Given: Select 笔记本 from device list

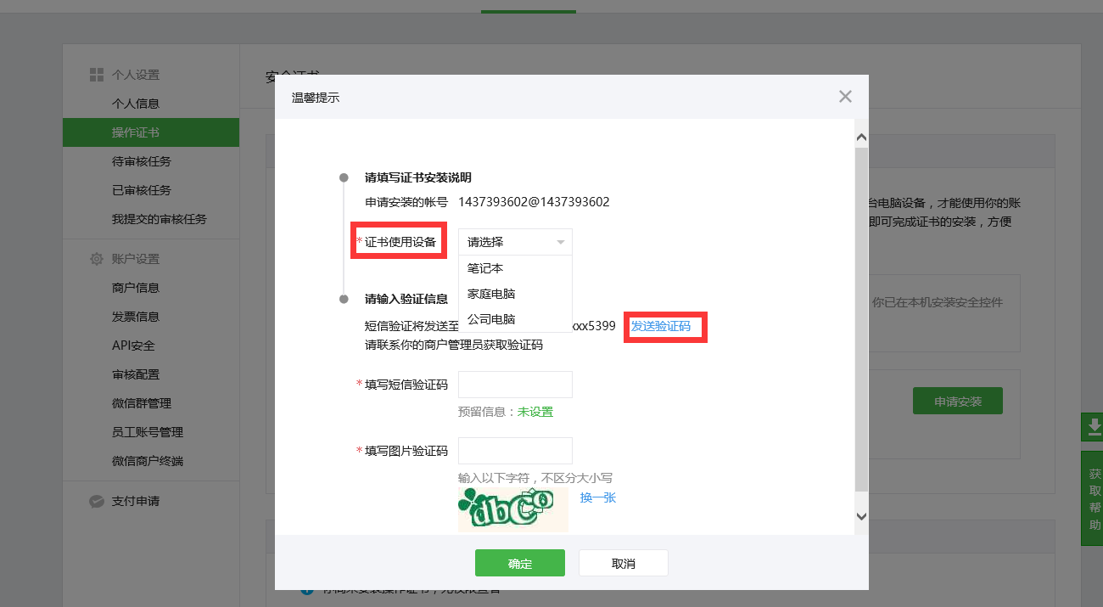Looking at the screenshot, I should pos(486,268).
